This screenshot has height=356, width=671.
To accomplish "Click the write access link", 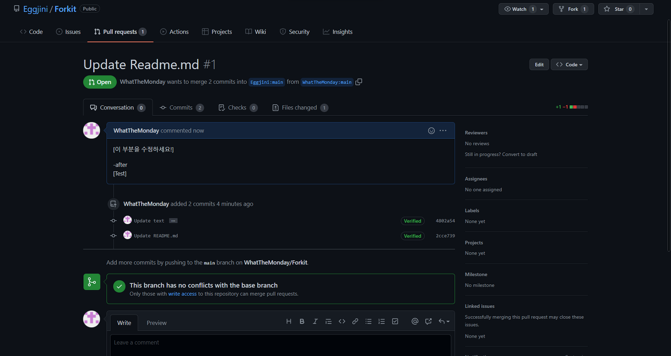I will [x=182, y=294].
